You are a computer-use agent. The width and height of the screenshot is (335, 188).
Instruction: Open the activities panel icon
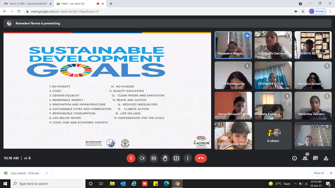[x=326, y=158]
